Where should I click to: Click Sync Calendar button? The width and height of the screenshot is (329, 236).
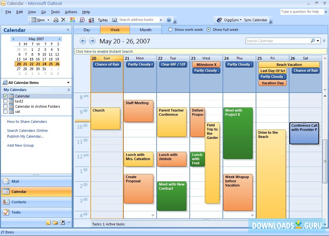coord(256,20)
